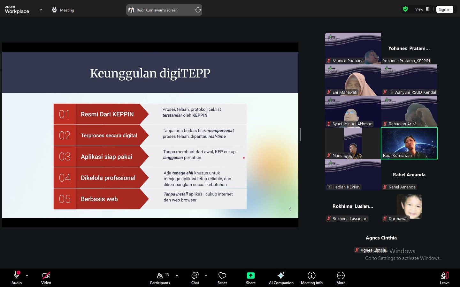Image resolution: width=460 pixels, height=287 pixels.
Task: Click the green encryption shield icon
Action: (405, 9)
